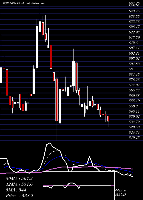Click the 576.26 price axis label

tap(134, 80)
